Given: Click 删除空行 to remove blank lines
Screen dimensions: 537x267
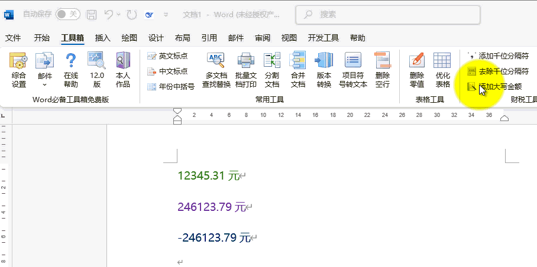Looking at the screenshot, I should click(x=382, y=70).
